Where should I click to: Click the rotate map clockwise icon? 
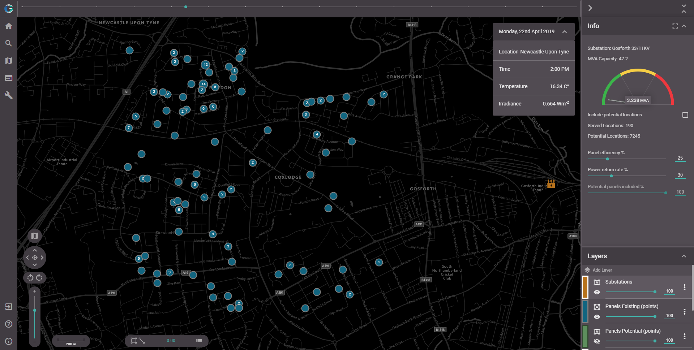(39, 277)
